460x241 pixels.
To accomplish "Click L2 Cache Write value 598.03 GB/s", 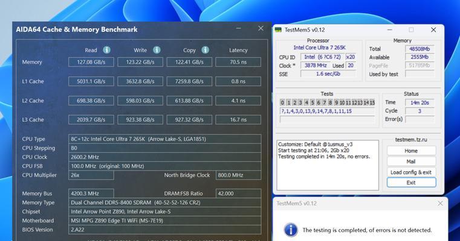I will (x=140, y=101).
